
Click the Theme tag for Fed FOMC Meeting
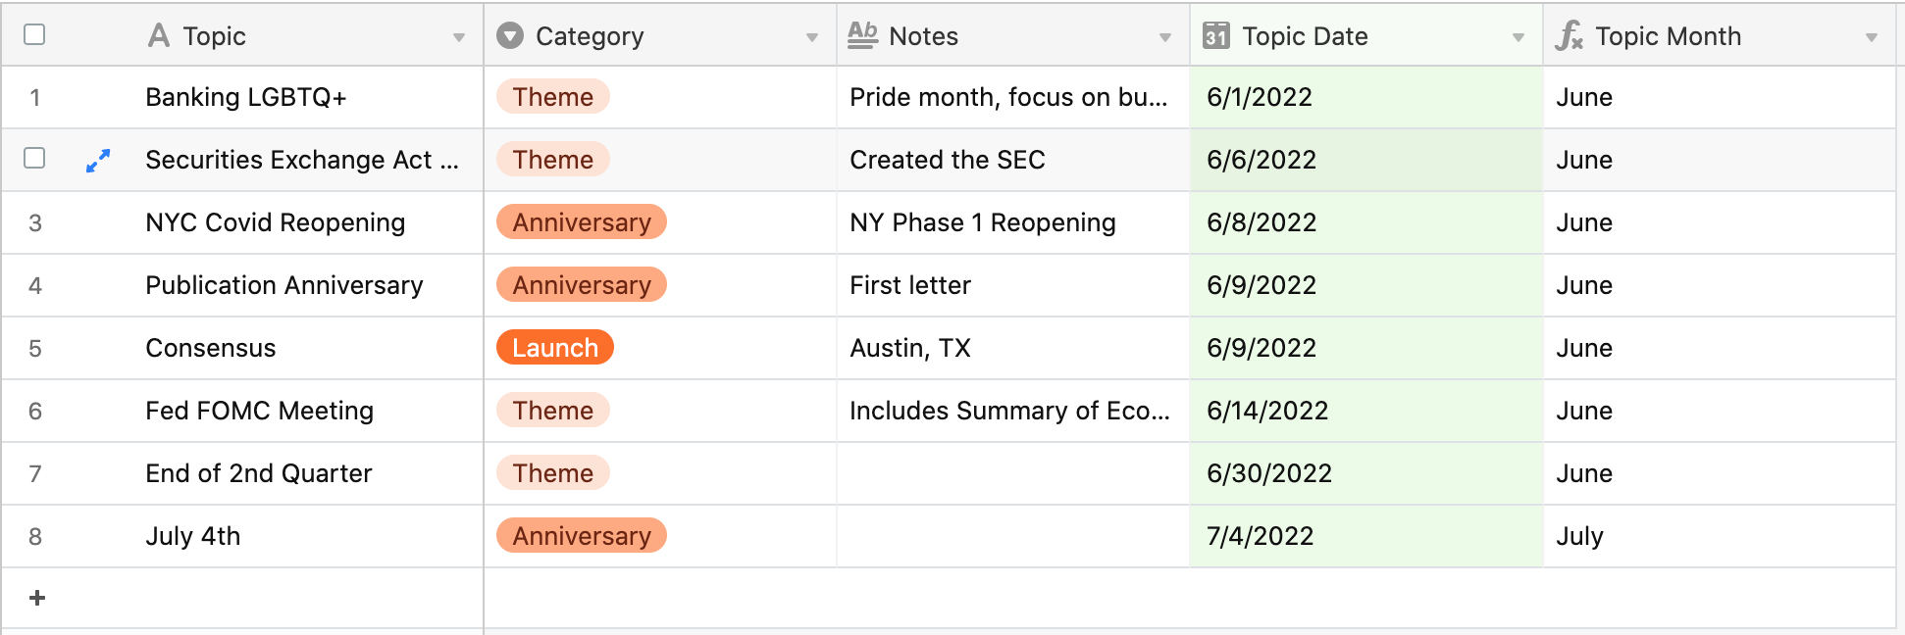click(x=553, y=411)
